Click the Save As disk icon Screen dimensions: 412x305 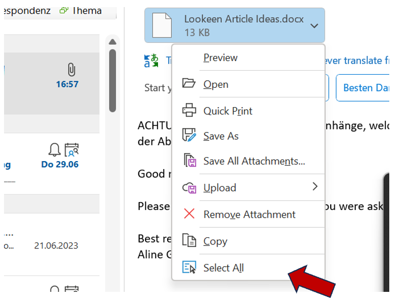[x=189, y=135]
